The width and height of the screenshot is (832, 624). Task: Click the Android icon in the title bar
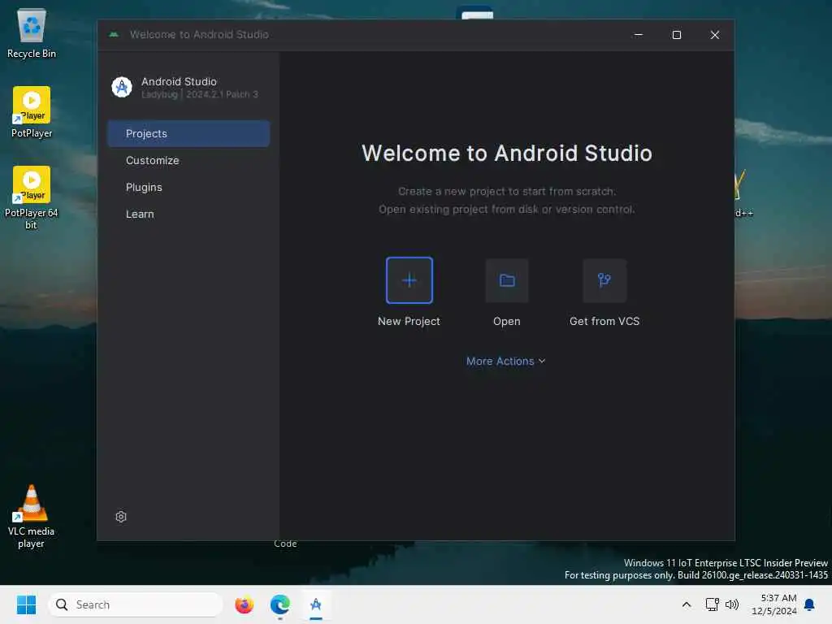pyautogui.click(x=114, y=34)
